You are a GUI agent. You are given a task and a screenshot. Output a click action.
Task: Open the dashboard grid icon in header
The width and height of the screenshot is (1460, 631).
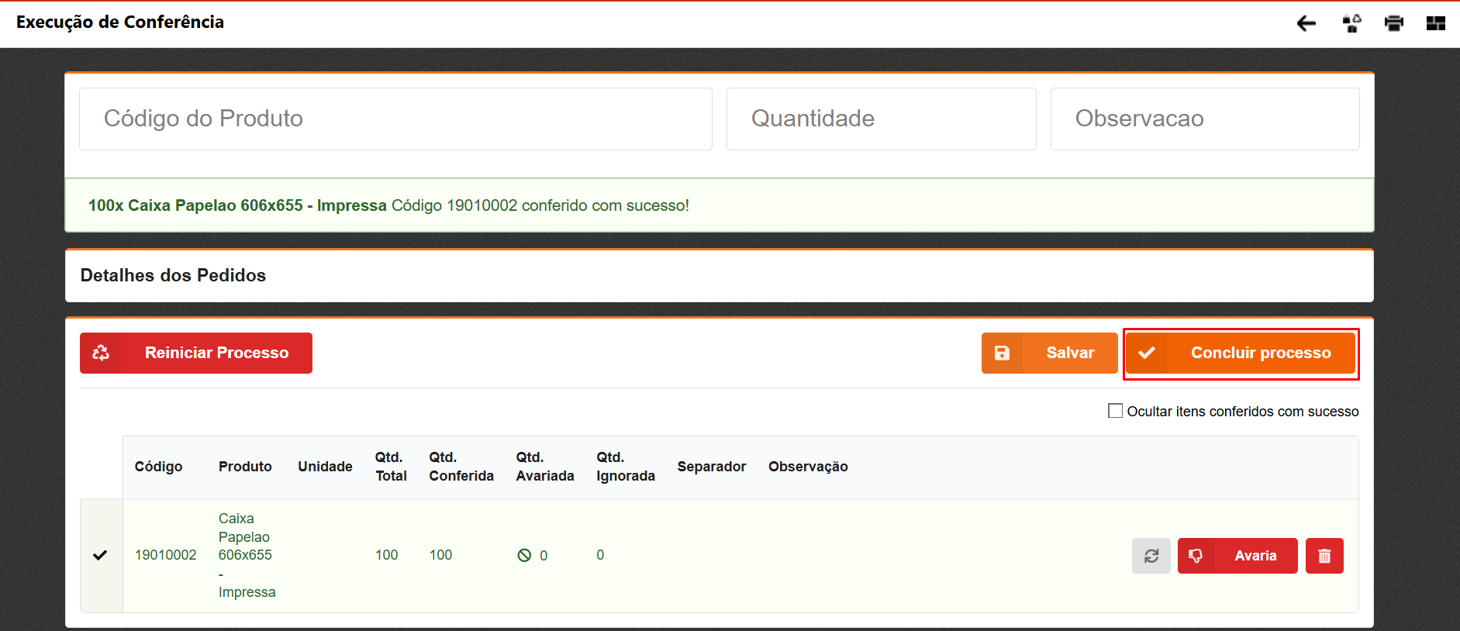tap(1435, 24)
